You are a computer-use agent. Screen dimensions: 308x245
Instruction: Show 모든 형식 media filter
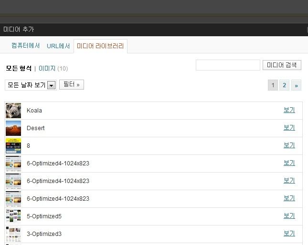(x=19, y=68)
